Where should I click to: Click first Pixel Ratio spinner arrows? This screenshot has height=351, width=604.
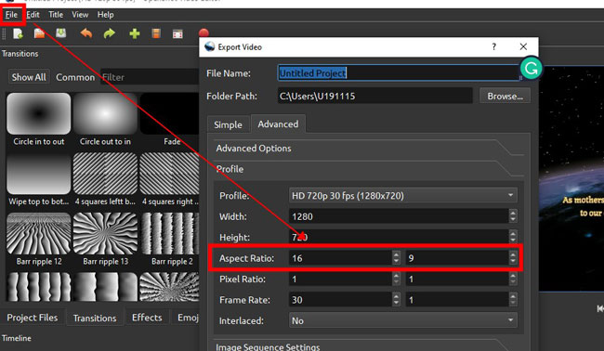click(x=396, y=279)
